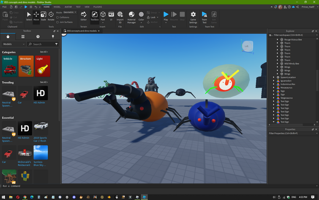This screenshot has height=200, width=319.
Task: Switch to the PLUGINS ribbon tab
Action: point(98,7)
